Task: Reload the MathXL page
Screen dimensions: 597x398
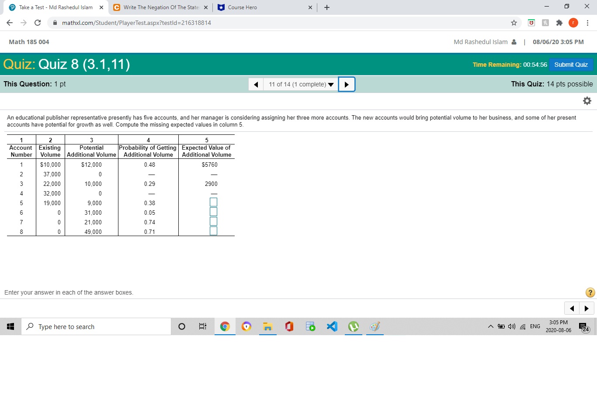Action: pos(38,23)
